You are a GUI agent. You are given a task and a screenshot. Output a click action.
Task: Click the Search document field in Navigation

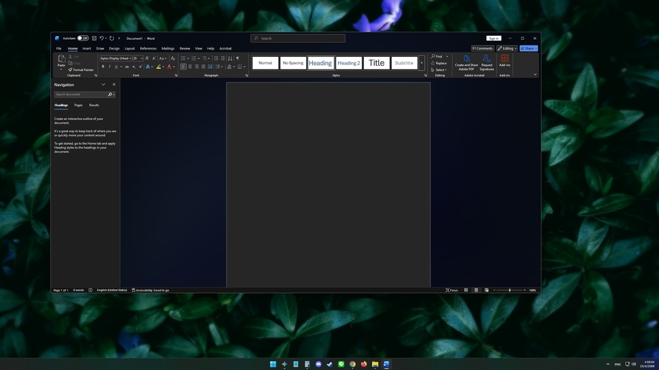80,94
